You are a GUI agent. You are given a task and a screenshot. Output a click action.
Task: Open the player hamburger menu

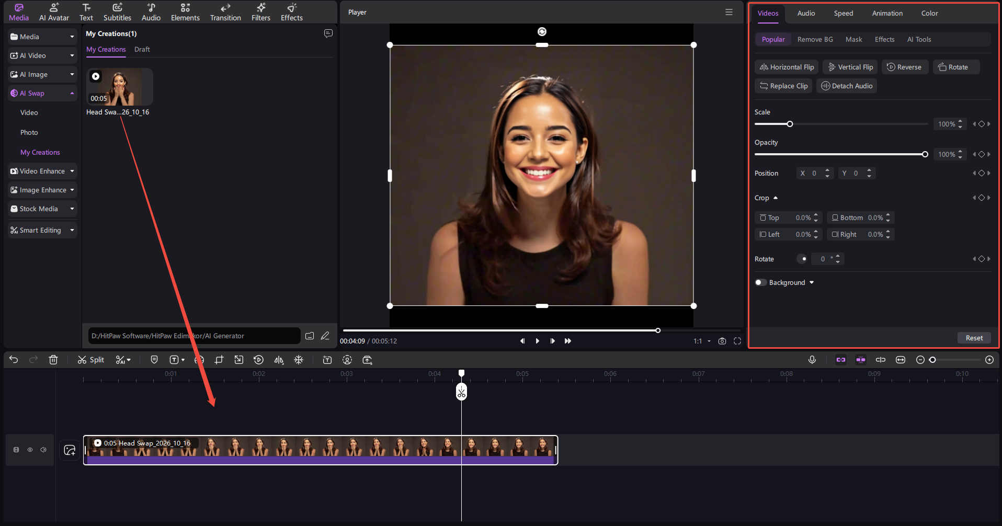[x=729, y=12]
